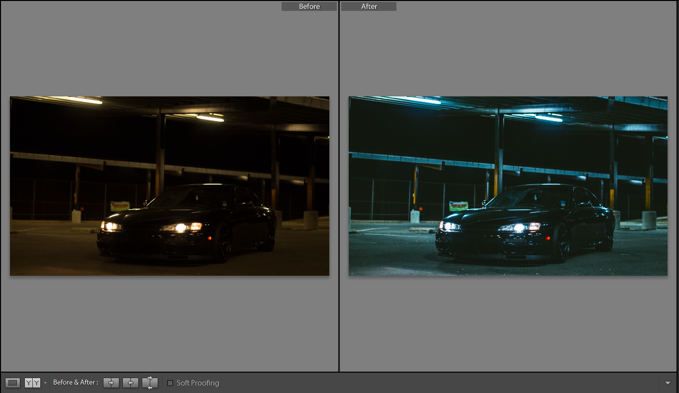
Task: Click the 'After' label above right image
Action: pos(369,6)
